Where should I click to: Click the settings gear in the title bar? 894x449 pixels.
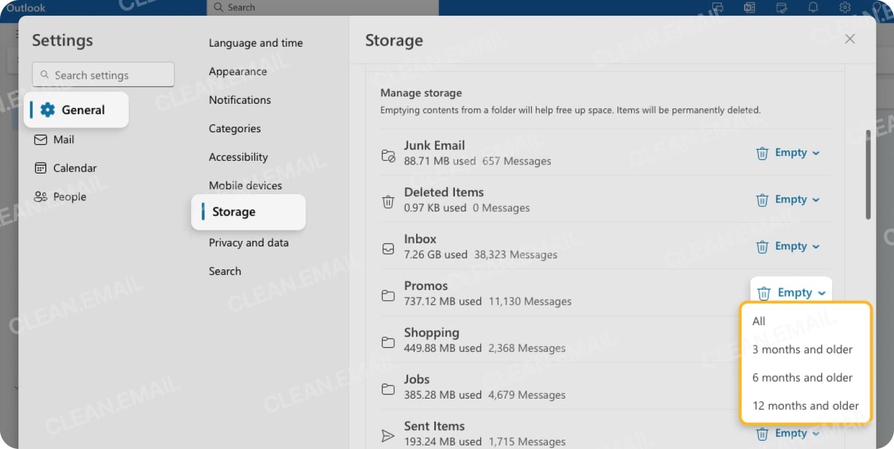(845, 8)
